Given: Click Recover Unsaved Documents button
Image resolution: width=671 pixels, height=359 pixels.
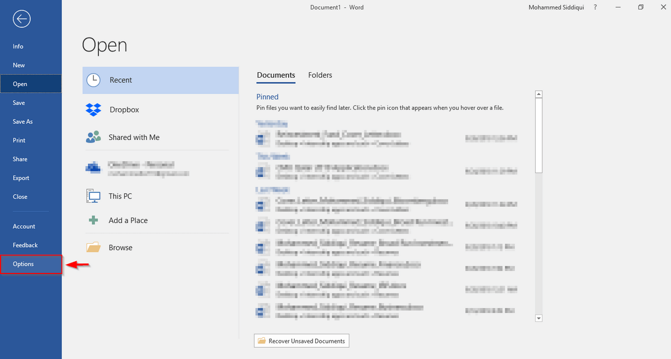Looking at the screenshot, I should click(302, 341).
